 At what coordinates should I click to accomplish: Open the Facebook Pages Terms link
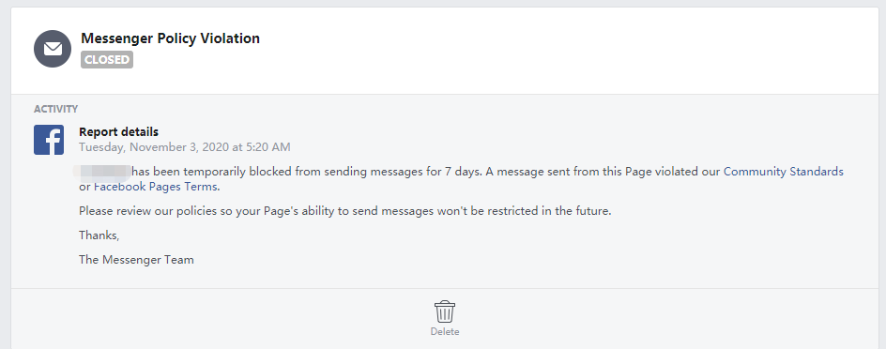click(156, 187)
